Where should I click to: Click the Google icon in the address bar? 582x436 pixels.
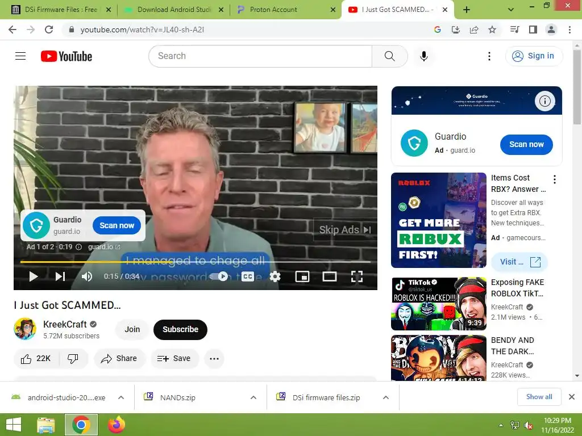[438, 30]
